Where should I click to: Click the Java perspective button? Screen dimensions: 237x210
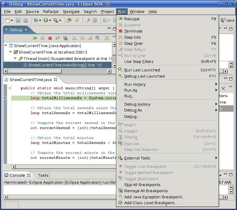227,20
